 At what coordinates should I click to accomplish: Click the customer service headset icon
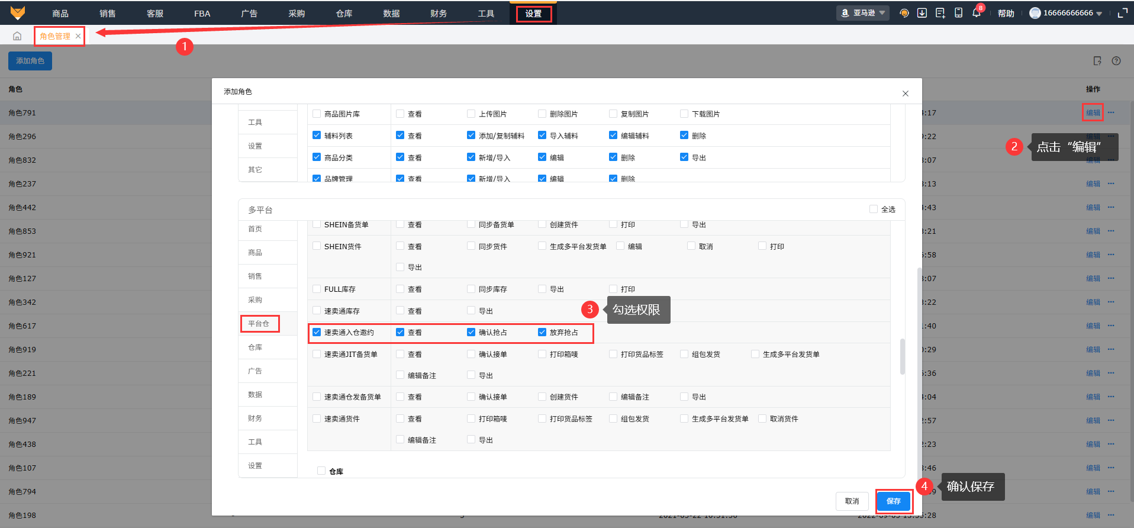(x=904, y=13)
